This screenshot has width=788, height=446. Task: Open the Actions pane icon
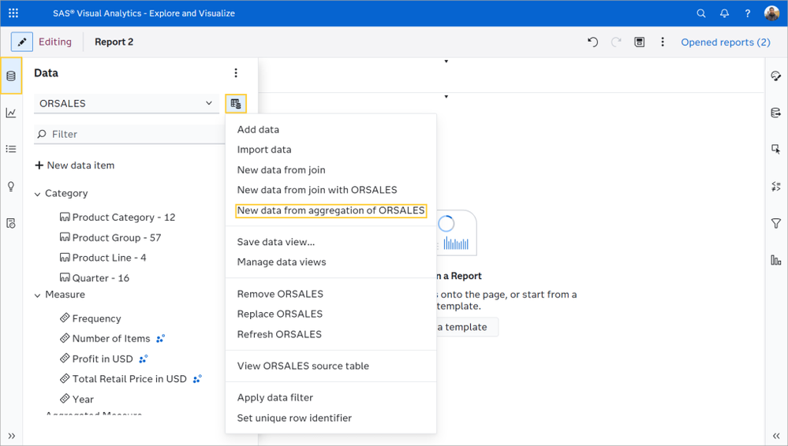pos(776,149)
